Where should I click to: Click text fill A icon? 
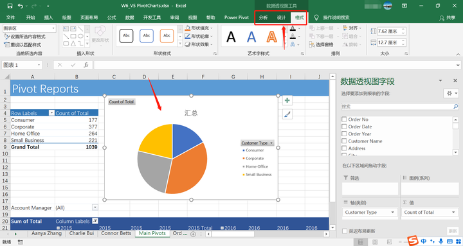[293, 28]
